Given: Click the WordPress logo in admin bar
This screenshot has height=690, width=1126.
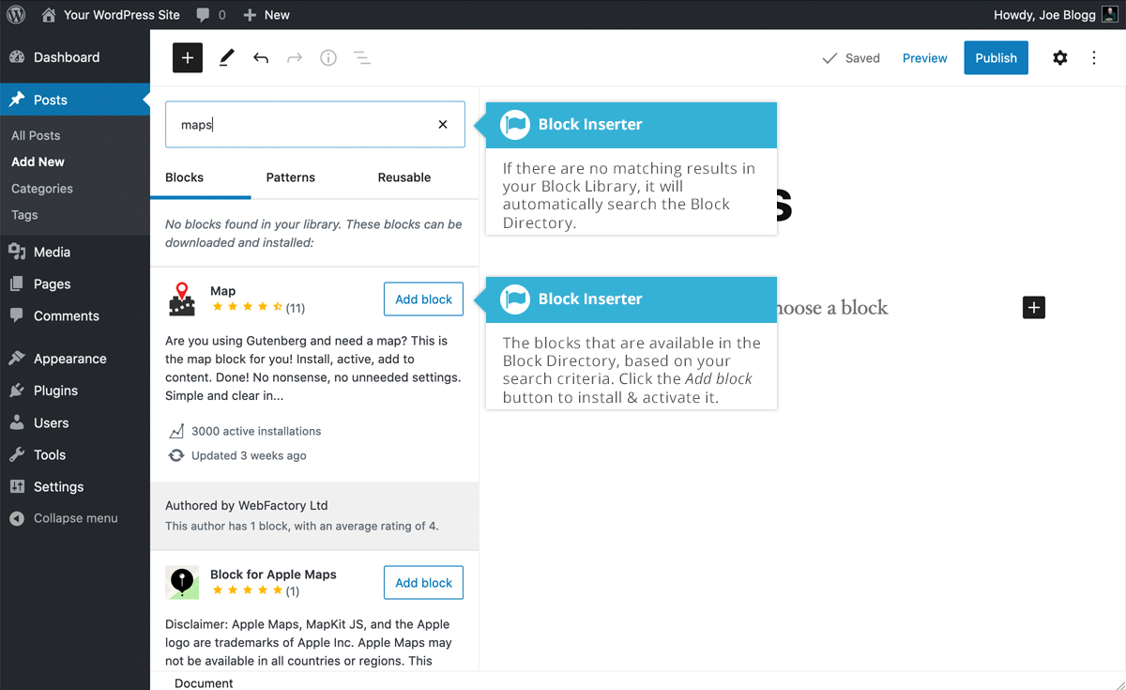Looking at the screenshot, I should click(15, 14).
